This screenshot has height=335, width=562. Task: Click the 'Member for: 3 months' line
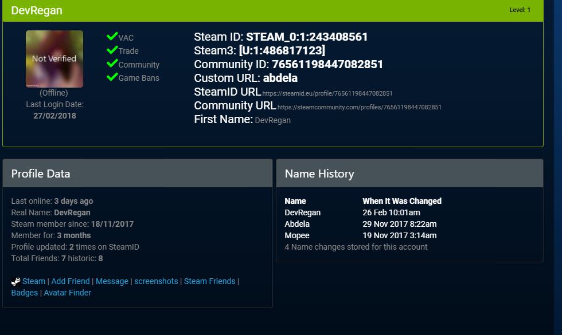51,235
